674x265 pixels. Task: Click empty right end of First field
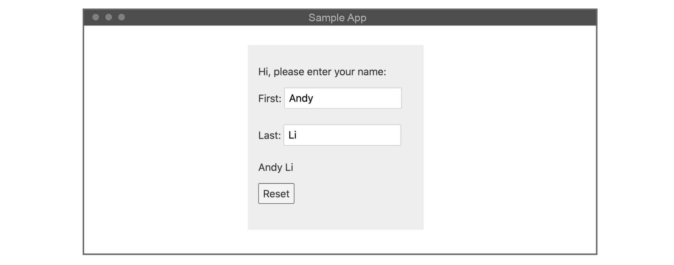384,98
